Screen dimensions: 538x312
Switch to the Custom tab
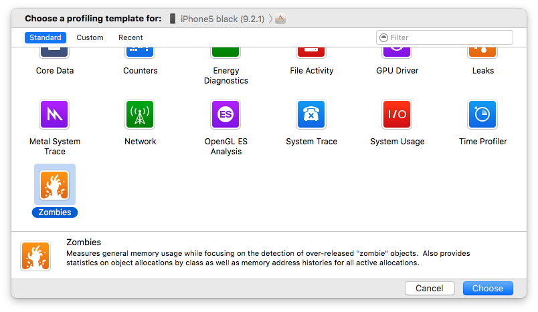[90, 37]
